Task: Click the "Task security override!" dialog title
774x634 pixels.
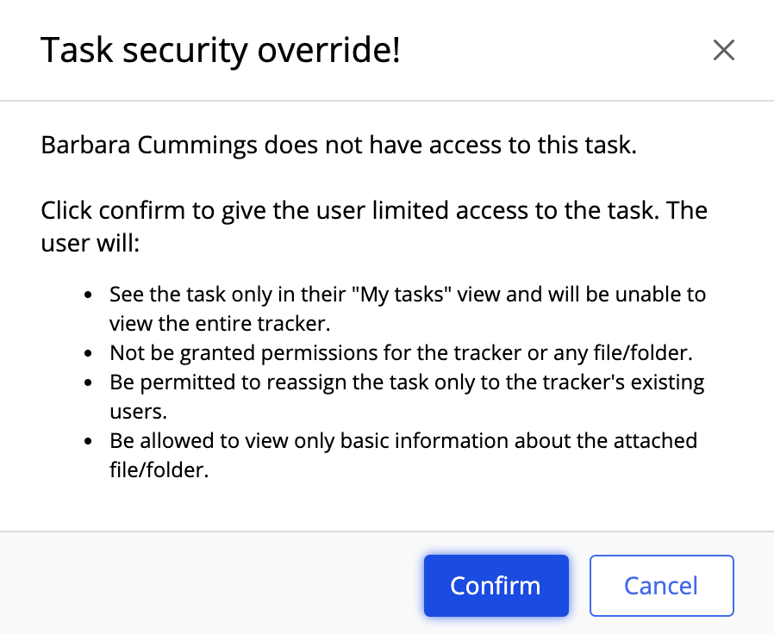Action: pyautogui.click(x=221, y=52)
